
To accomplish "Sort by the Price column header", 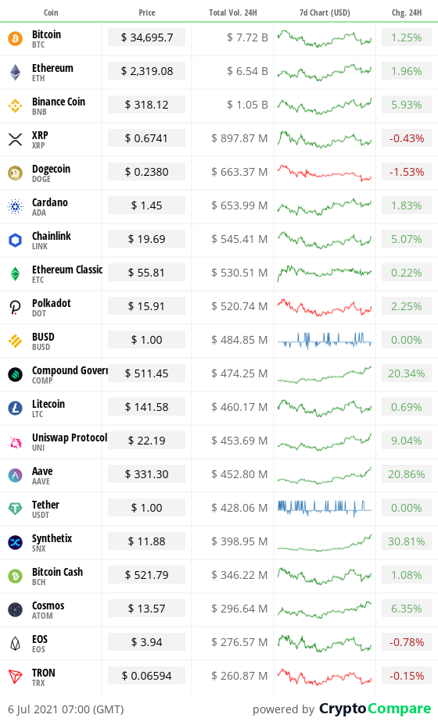I will [x=147, y=12].
